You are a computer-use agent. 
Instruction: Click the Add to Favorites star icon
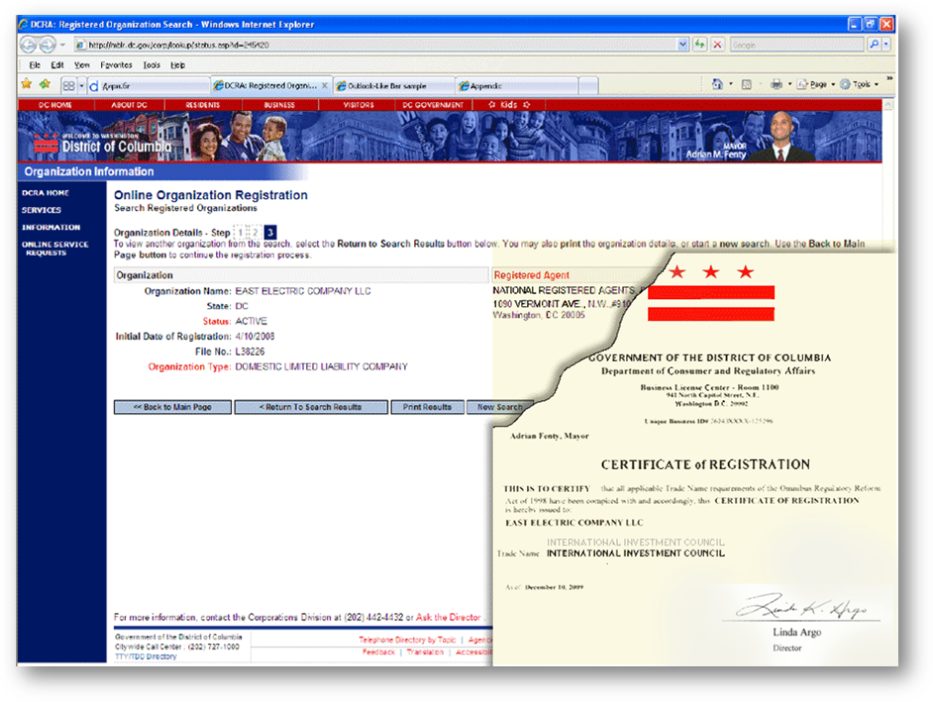[x=45, y=84]
